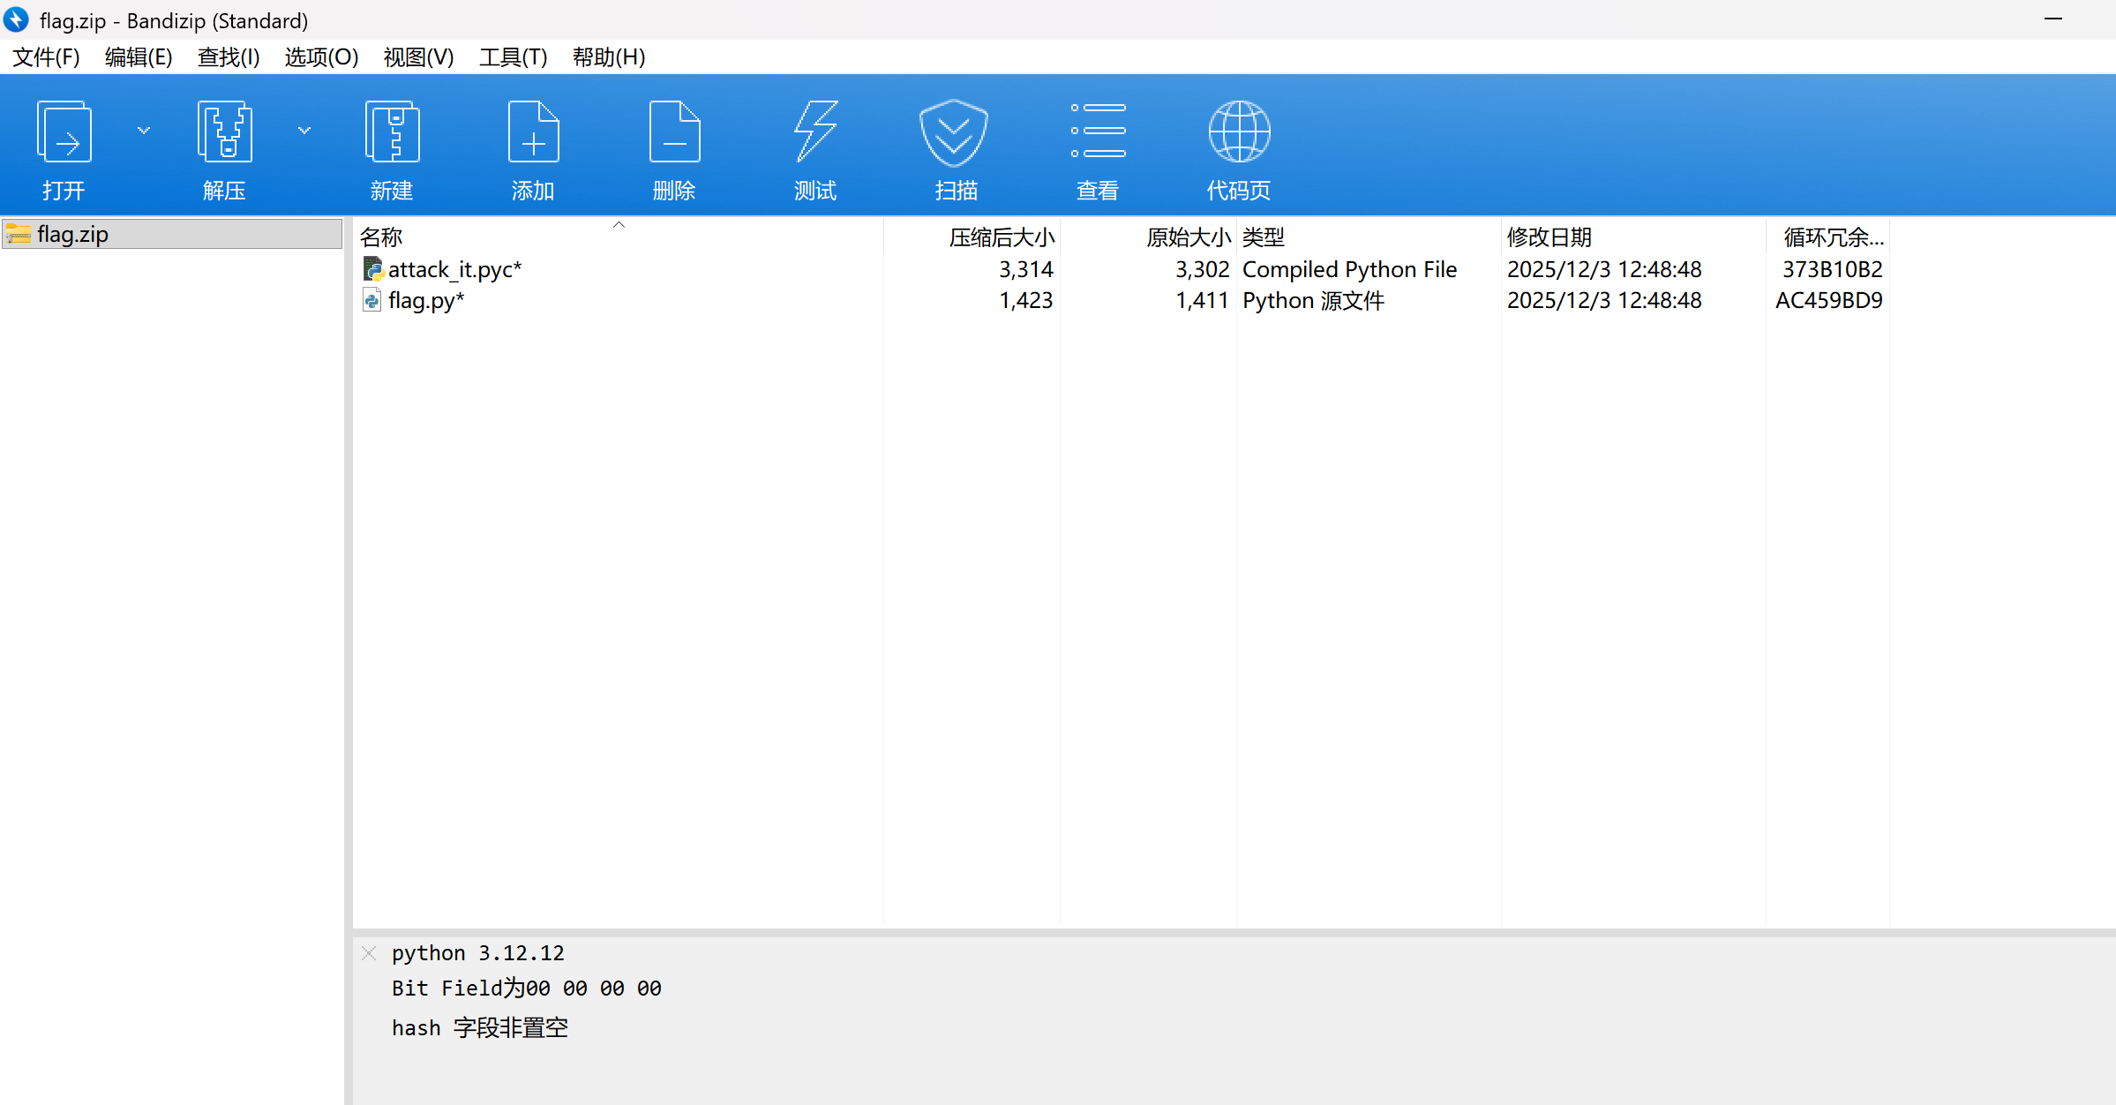Click the modified date of flag.py

point(1604,300)
